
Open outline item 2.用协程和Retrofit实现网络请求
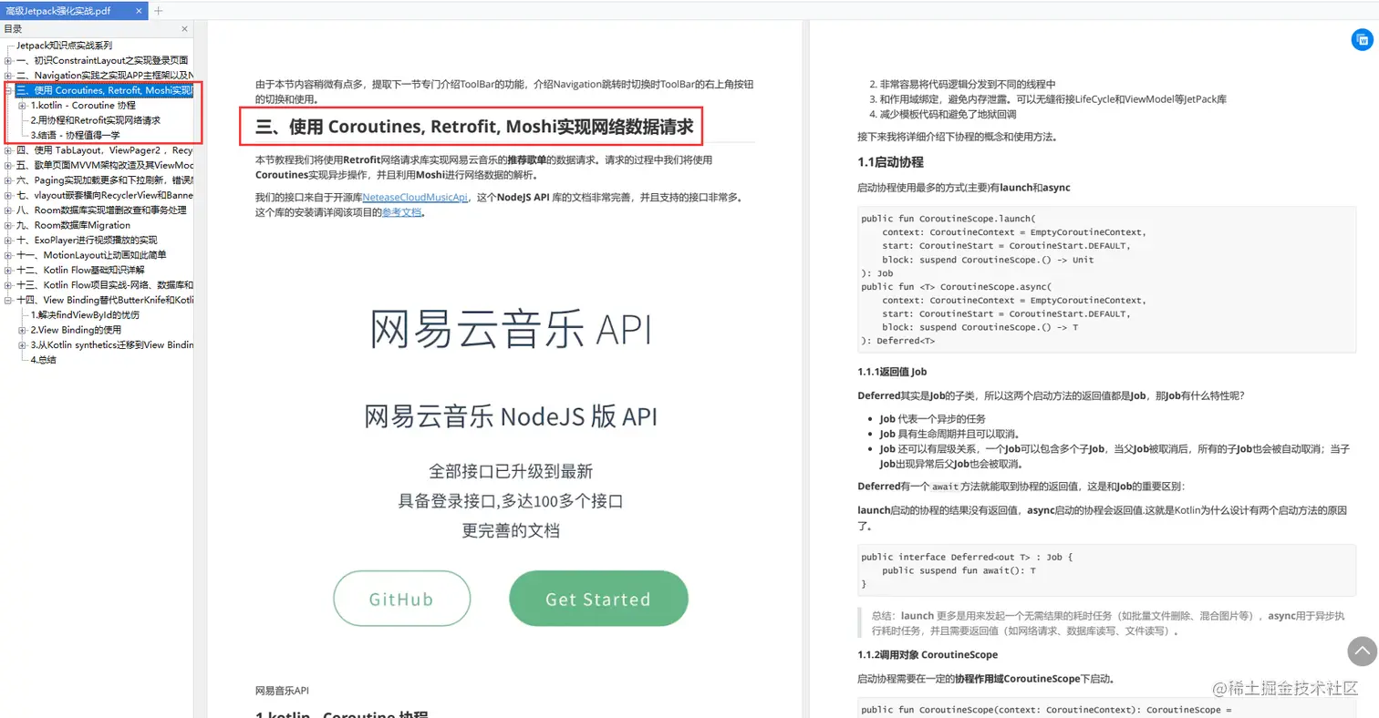coord(96,120)
